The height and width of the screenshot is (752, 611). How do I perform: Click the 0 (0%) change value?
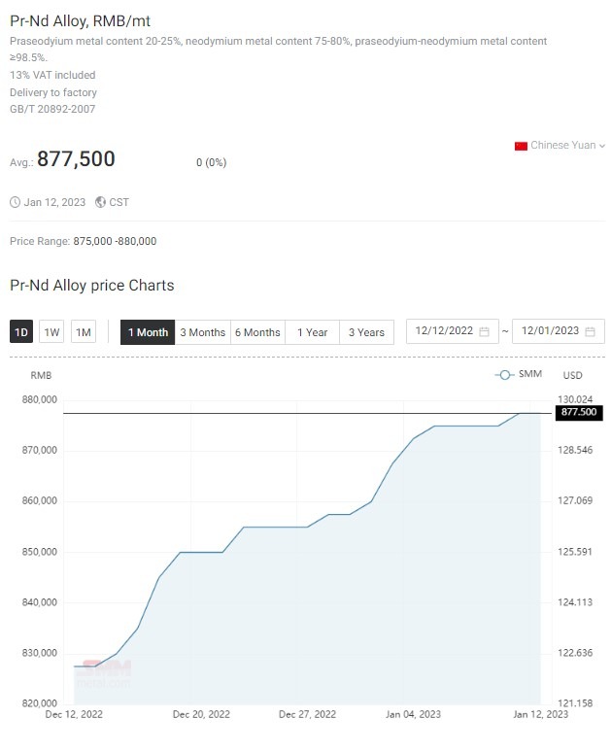(x=212, y=162)
